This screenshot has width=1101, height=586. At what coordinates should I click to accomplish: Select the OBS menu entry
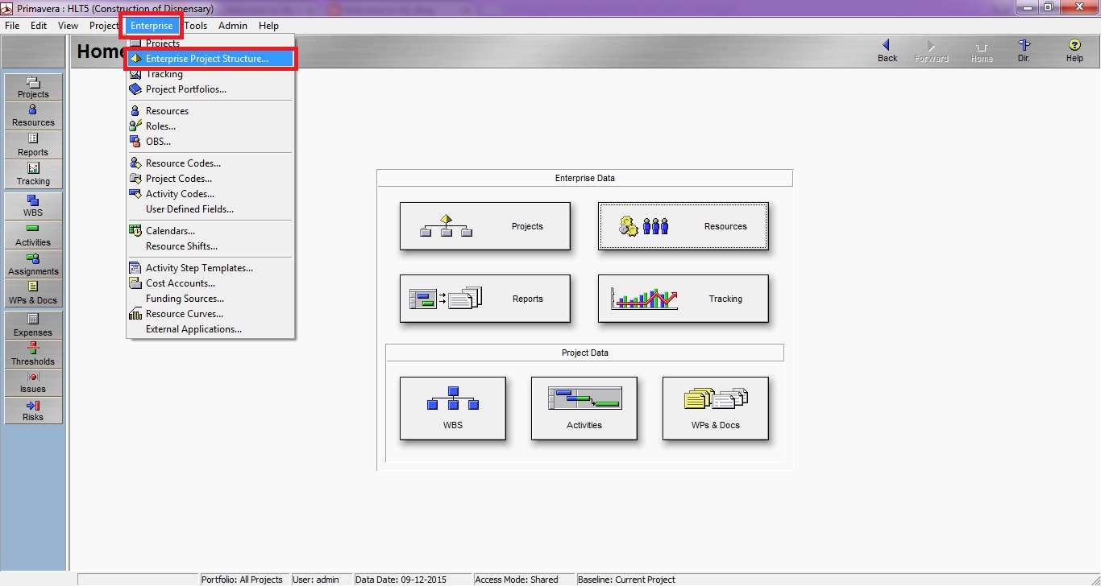click(157, 141)
